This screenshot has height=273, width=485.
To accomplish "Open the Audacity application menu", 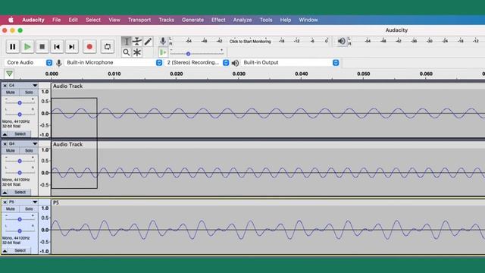I will click(33, 20).
